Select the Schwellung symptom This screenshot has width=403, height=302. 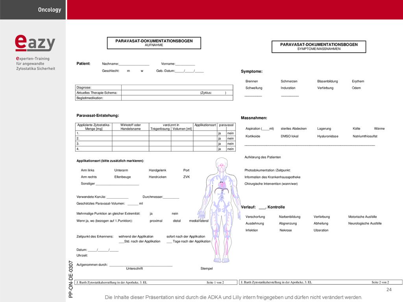click(x=254, y=88)
